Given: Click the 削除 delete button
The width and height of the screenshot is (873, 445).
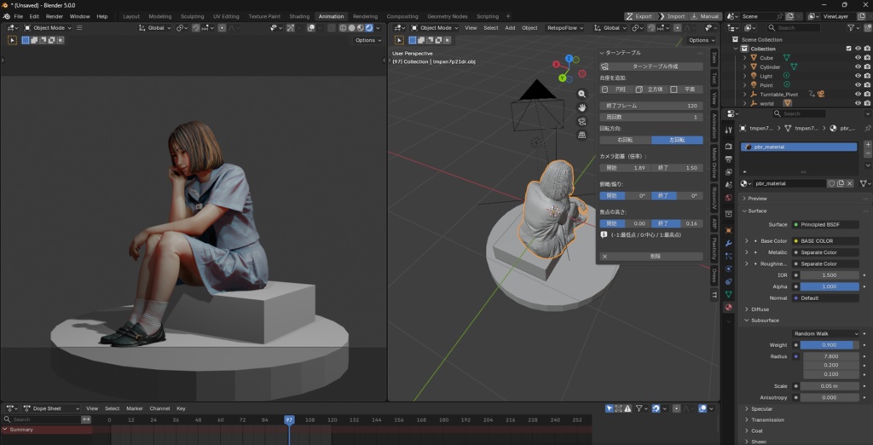Looking at the screenshot, I should coord(654,256).
